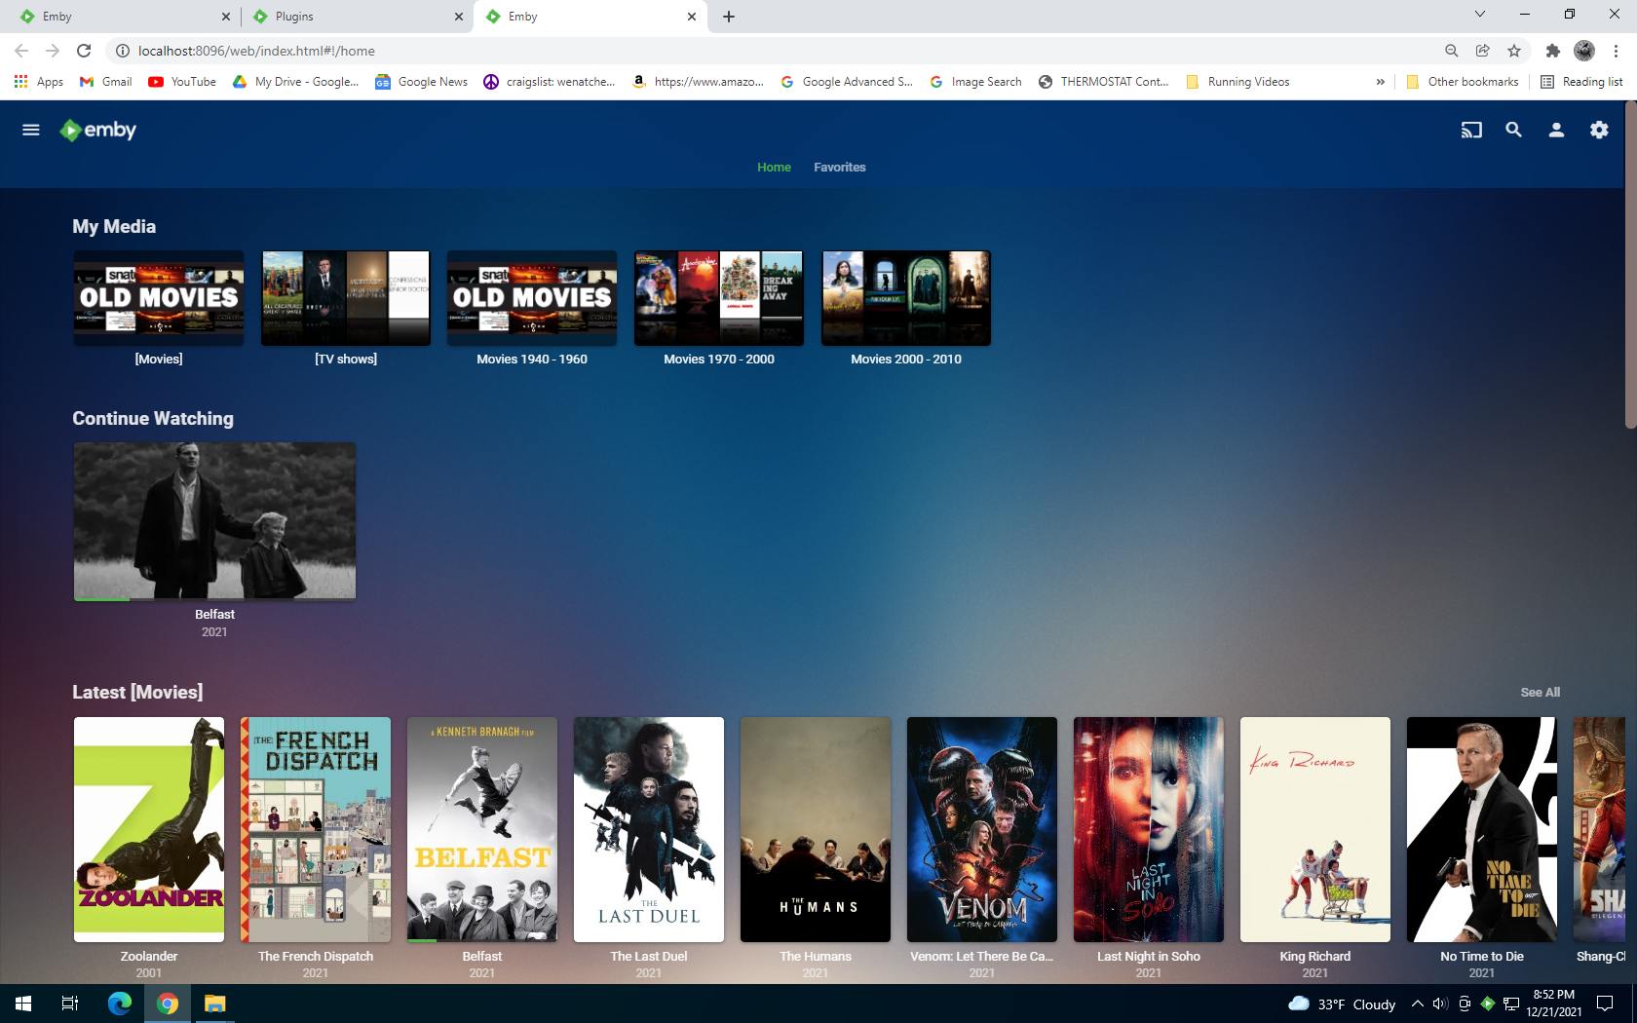The image size is (1637, 1023).
Task: Open Chrome zoom magnifier icon
Action: click(x=1452, y=51)
